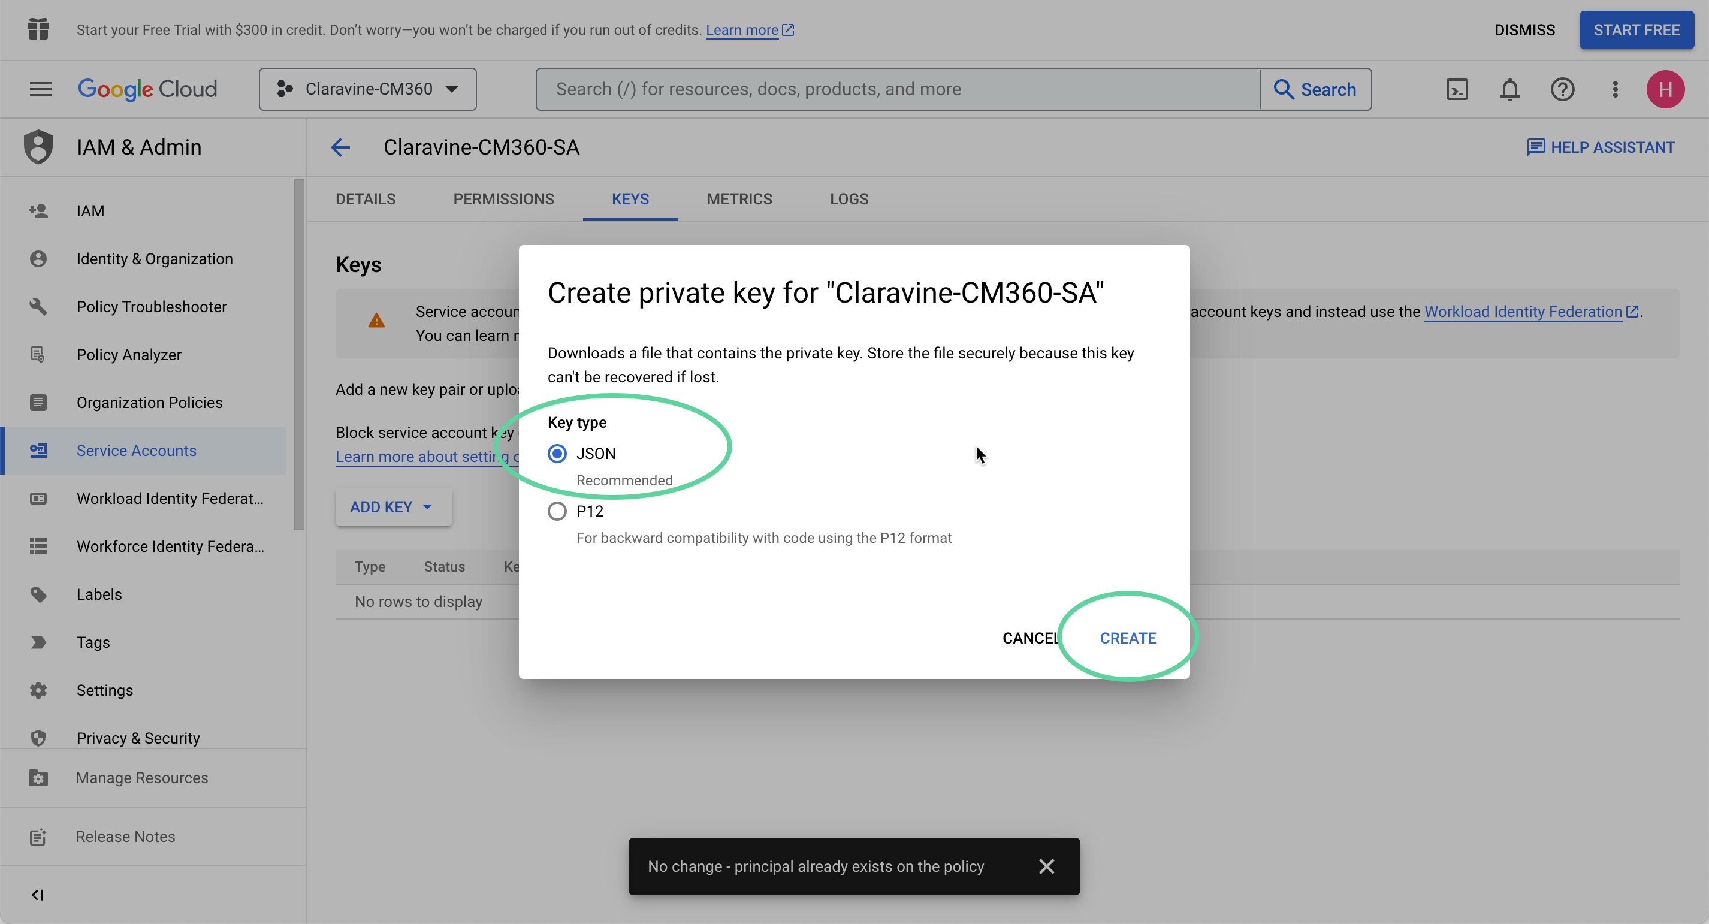Select the JSON key type radio button
Screen dimensions: 1709x924
tap(557, 454)
